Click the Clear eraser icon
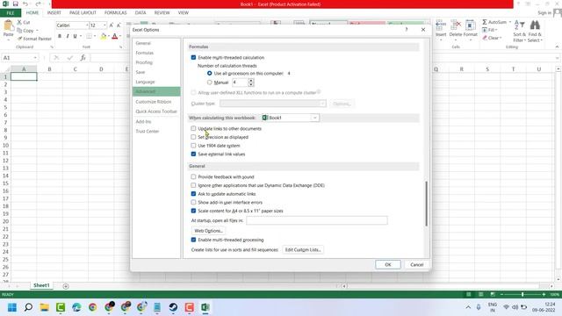The height and width of the screenshot is (316, 562). tap(485, 38)
